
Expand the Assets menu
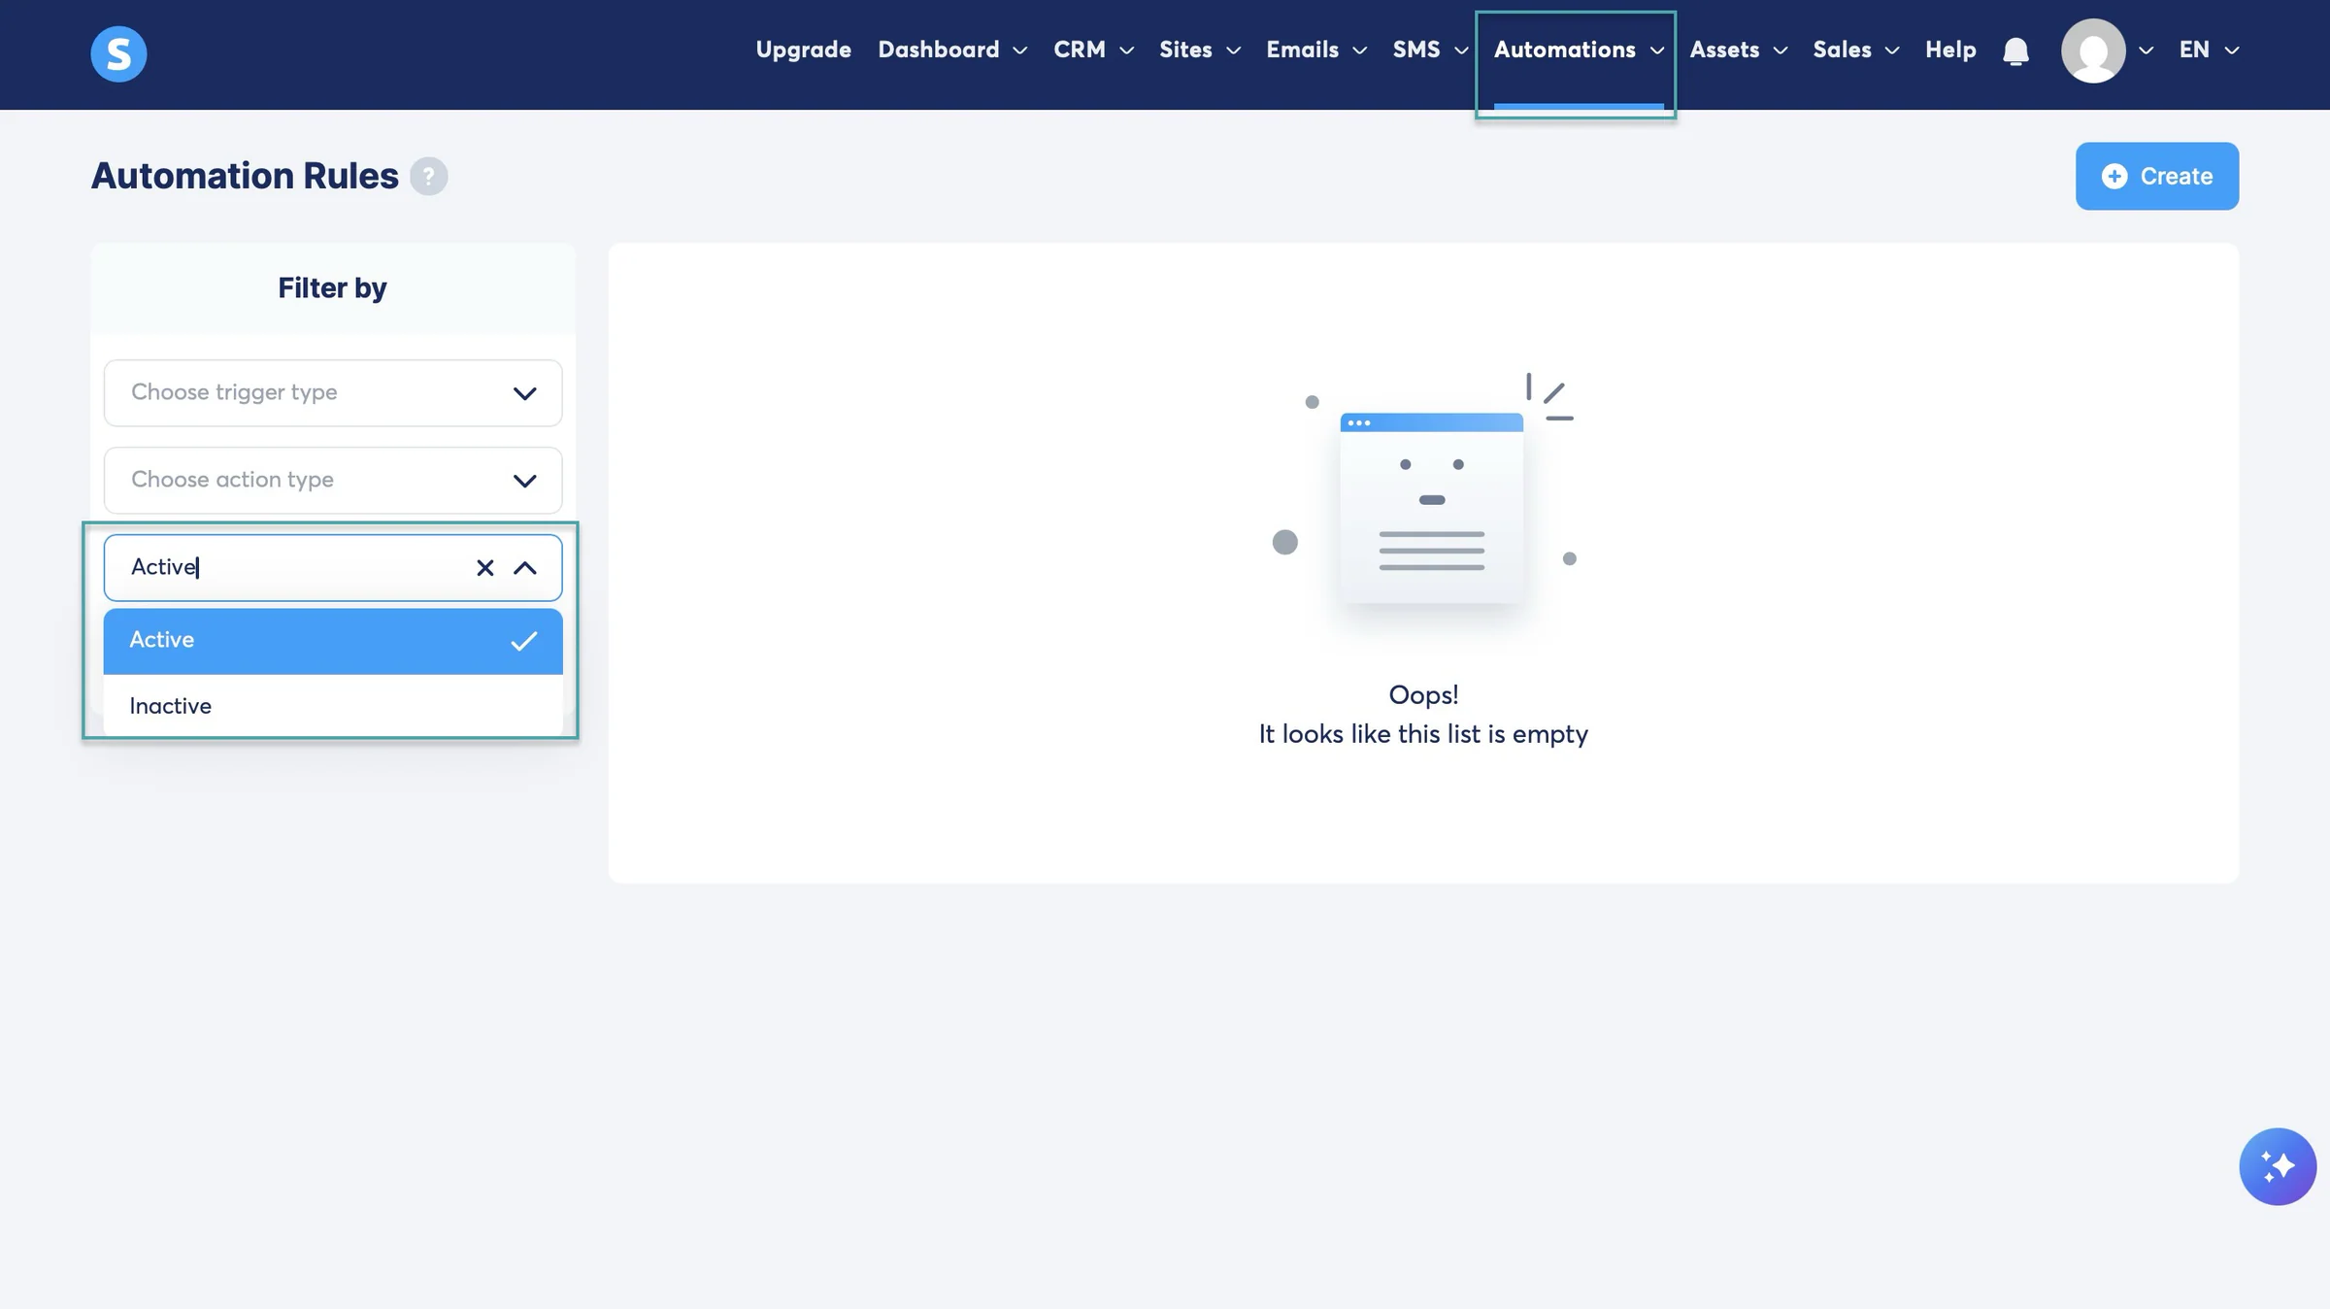[1738, 50]
